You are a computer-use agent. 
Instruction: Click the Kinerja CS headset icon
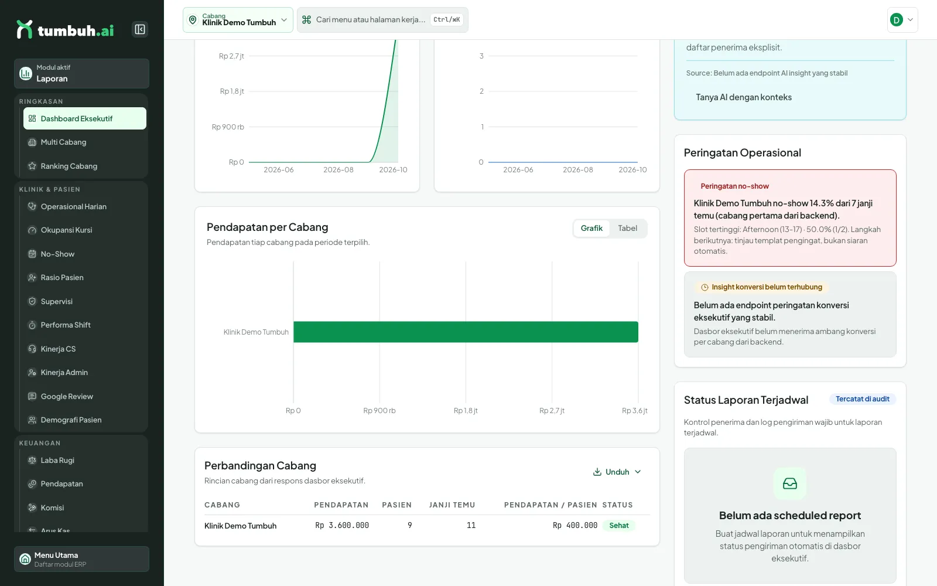[32, 349]
